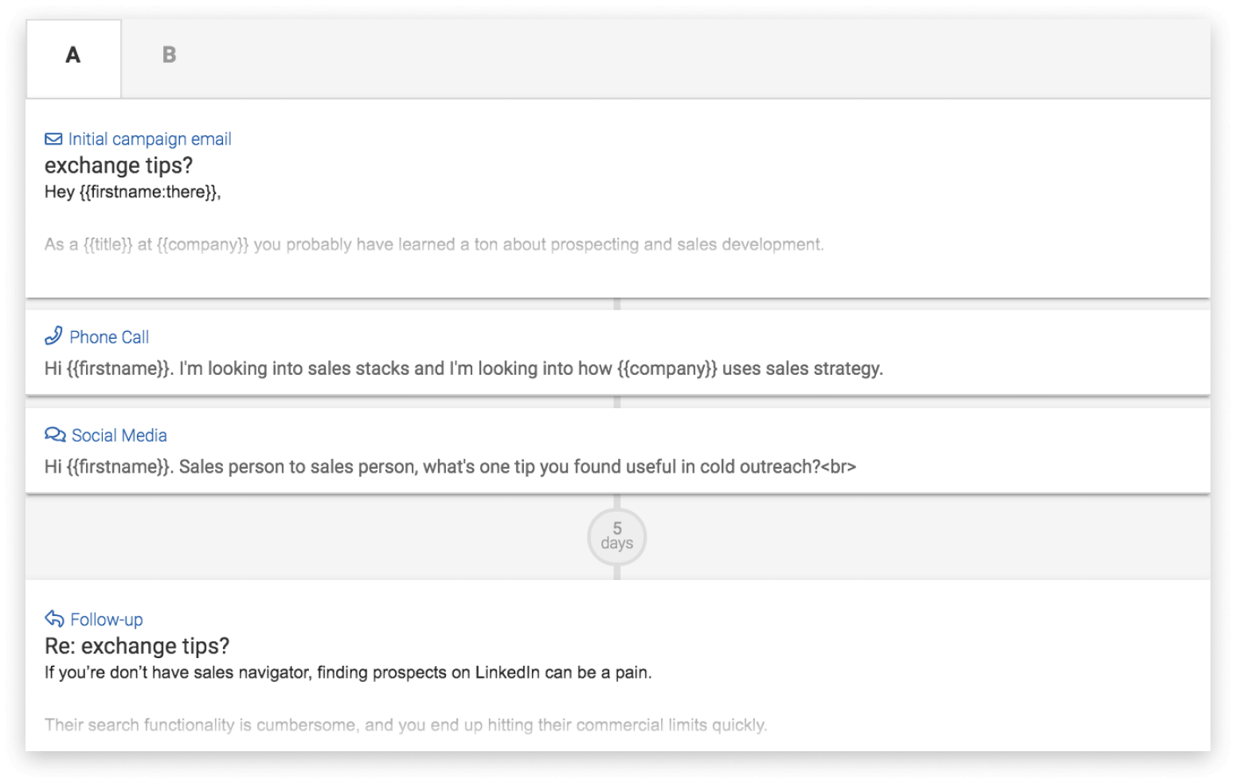Open the Initial campaign email link
The width and height of the screenshot is (1236, 783).
click(x=150, y=138)
